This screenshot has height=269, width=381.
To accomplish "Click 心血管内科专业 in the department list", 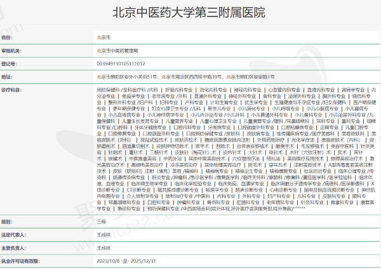I will (x=284, y=90).
